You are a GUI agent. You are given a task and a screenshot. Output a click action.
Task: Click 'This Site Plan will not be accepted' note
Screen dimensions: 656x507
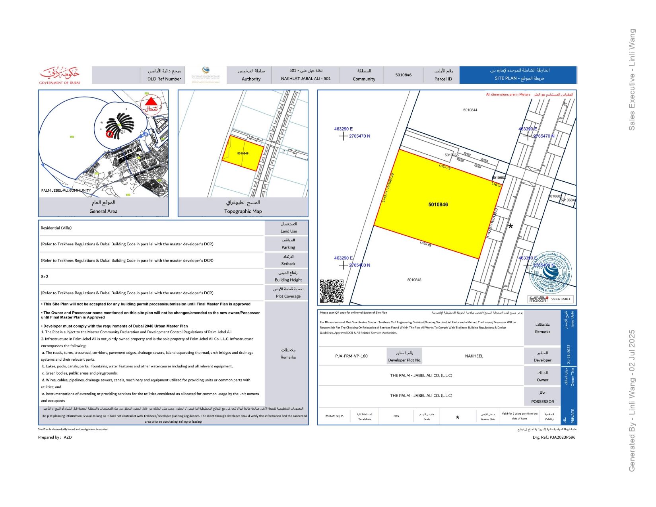click(146, 304)
